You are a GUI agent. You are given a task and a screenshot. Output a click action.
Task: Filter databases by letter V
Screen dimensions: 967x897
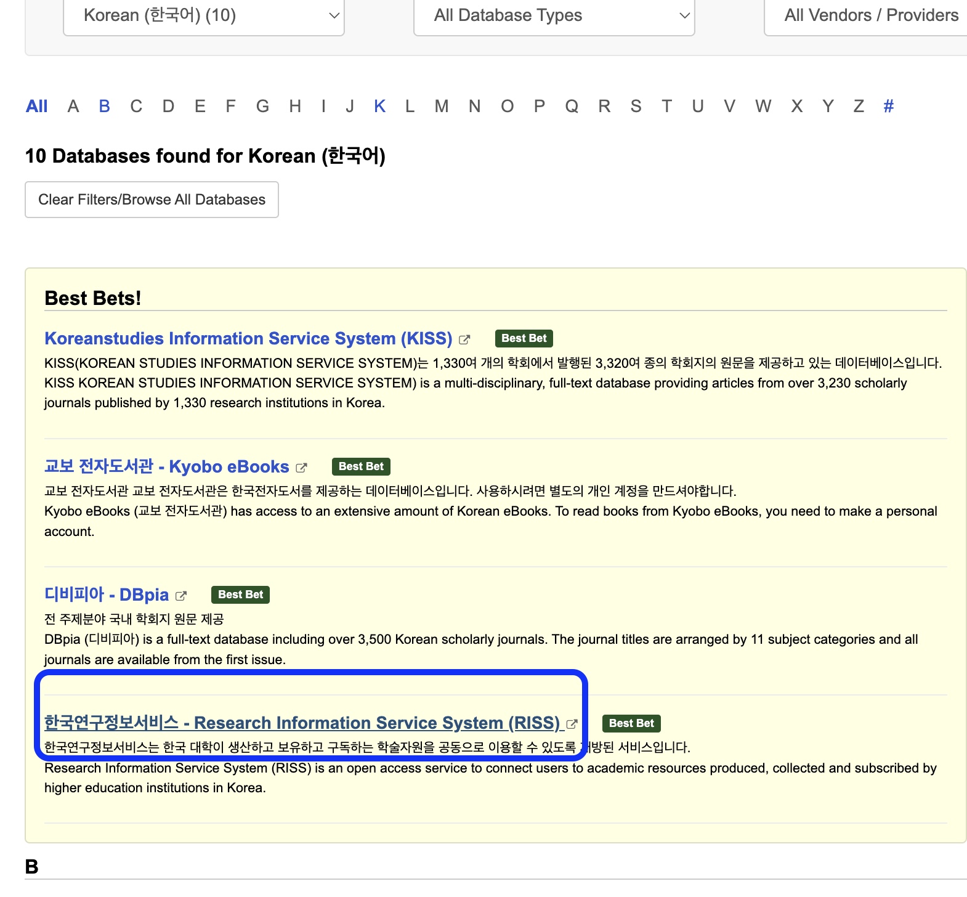tap(730, 107)
